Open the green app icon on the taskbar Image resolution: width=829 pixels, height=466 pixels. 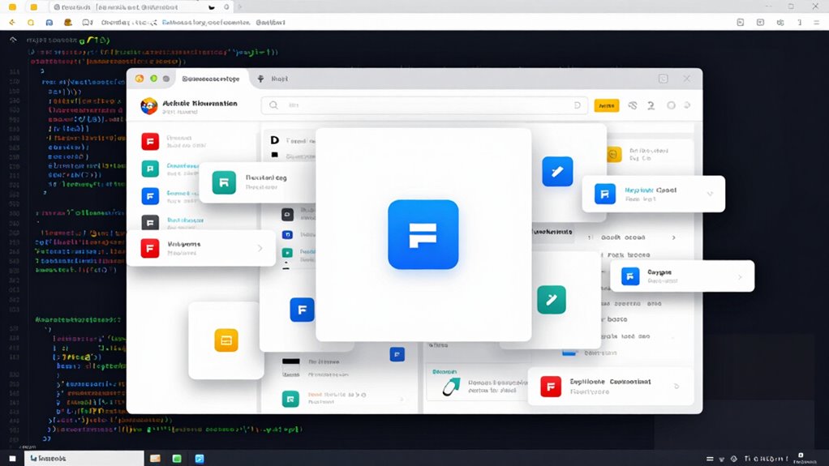pos(177,459)
